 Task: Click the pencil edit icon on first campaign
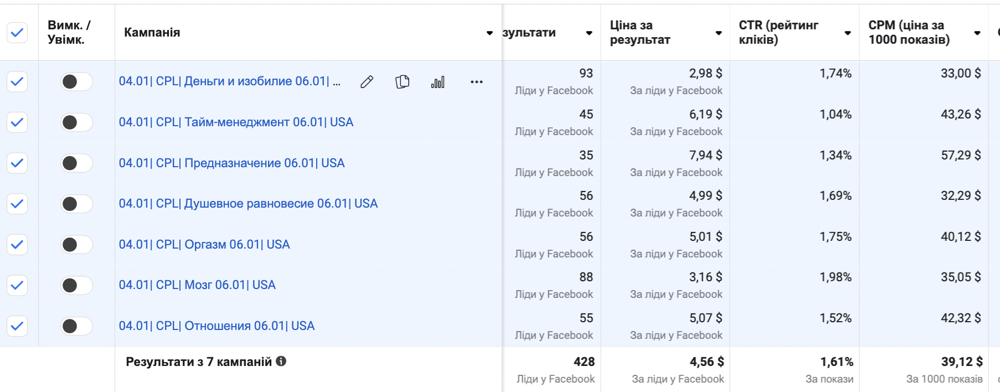367,82
